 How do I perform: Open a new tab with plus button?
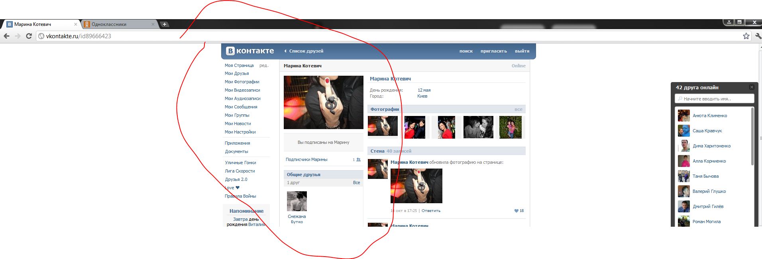click(x=164, y=24)
